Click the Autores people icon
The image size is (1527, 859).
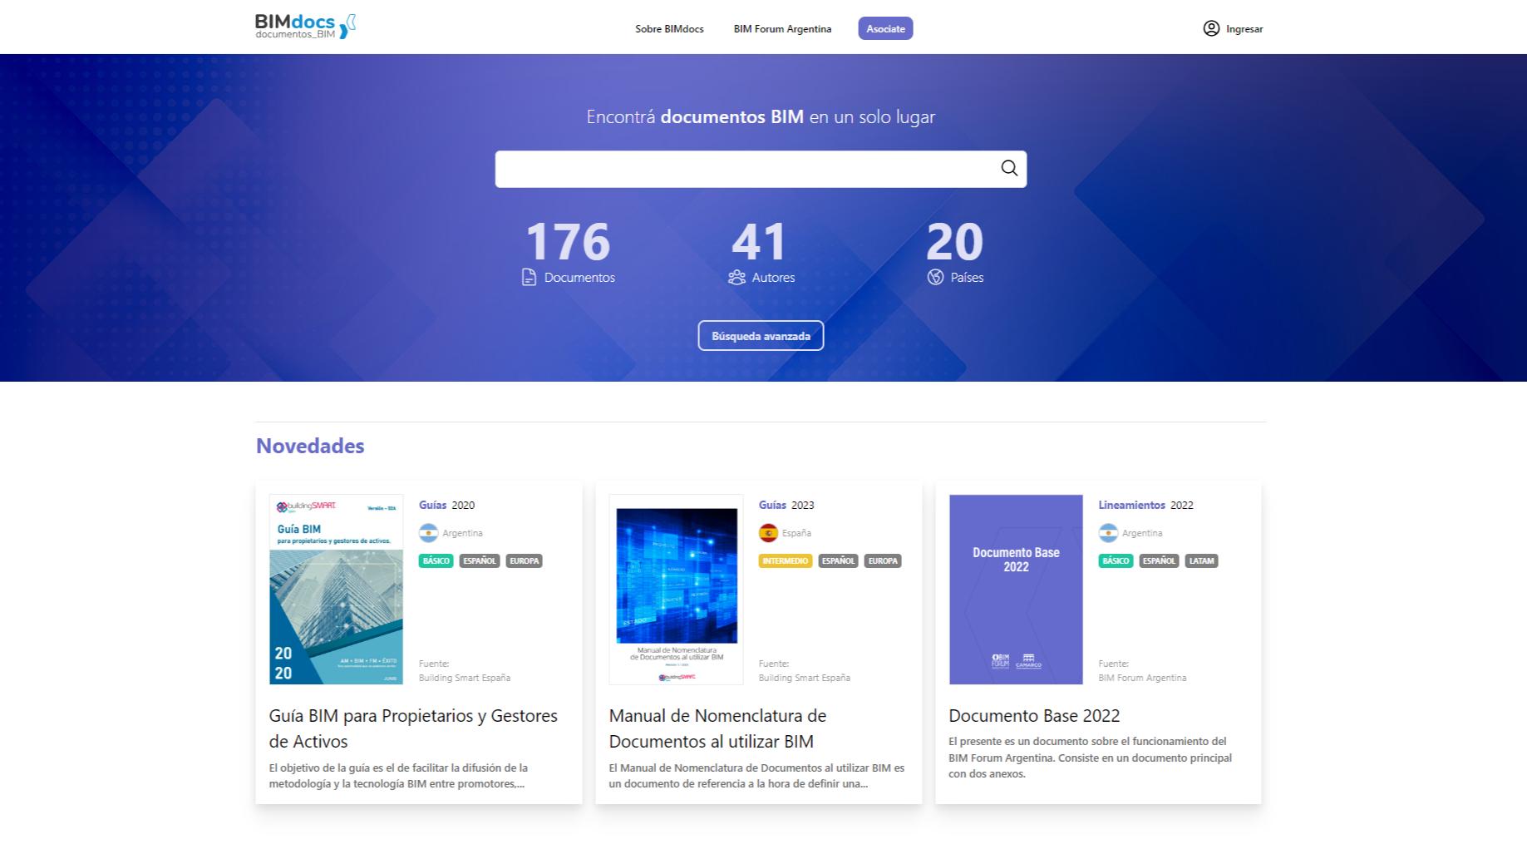point(736,278)
